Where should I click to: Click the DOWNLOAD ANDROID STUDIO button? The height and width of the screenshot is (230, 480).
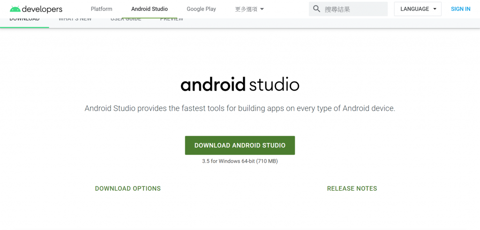pyautogui.click(x=240, y=145)
